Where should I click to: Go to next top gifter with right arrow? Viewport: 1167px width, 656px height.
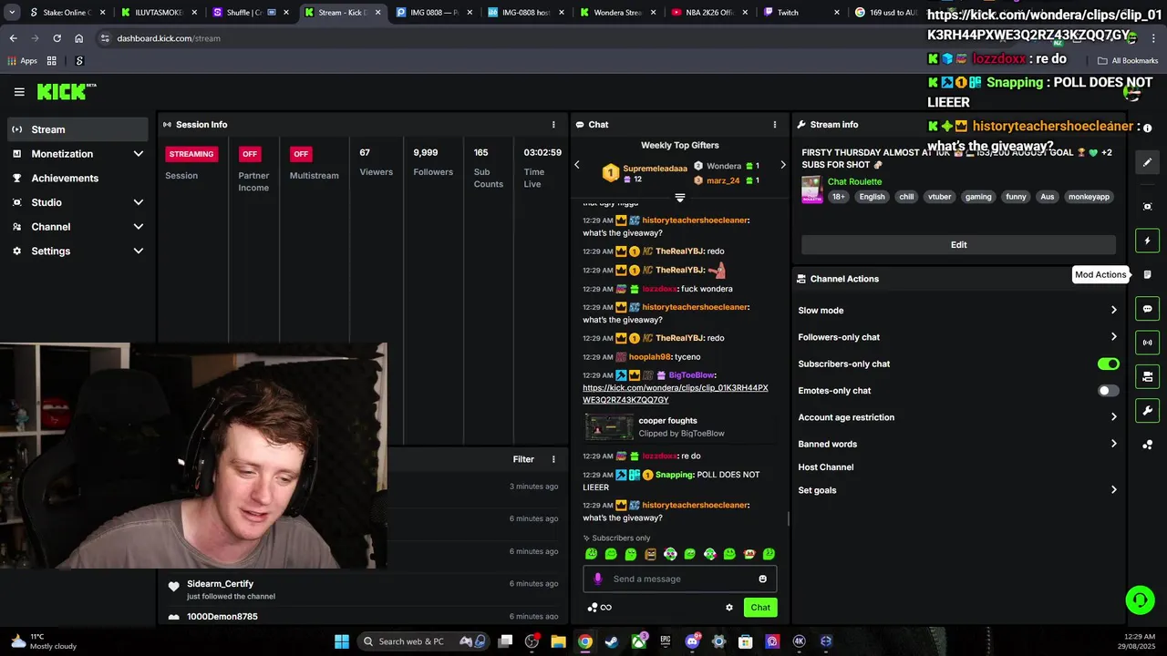pos(782,165)
